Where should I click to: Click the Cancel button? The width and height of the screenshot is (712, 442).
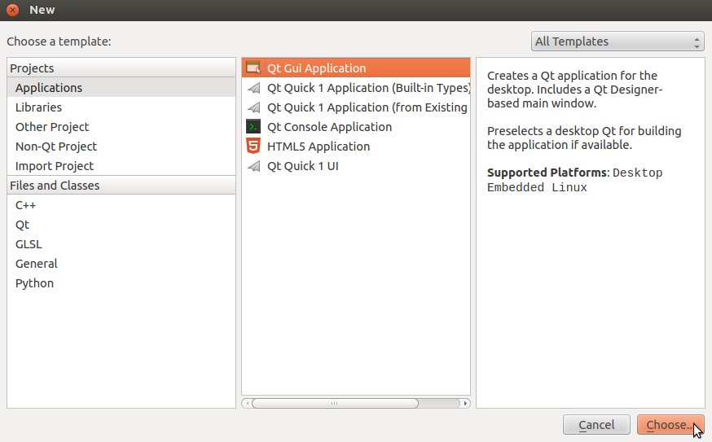click(596, 425)
